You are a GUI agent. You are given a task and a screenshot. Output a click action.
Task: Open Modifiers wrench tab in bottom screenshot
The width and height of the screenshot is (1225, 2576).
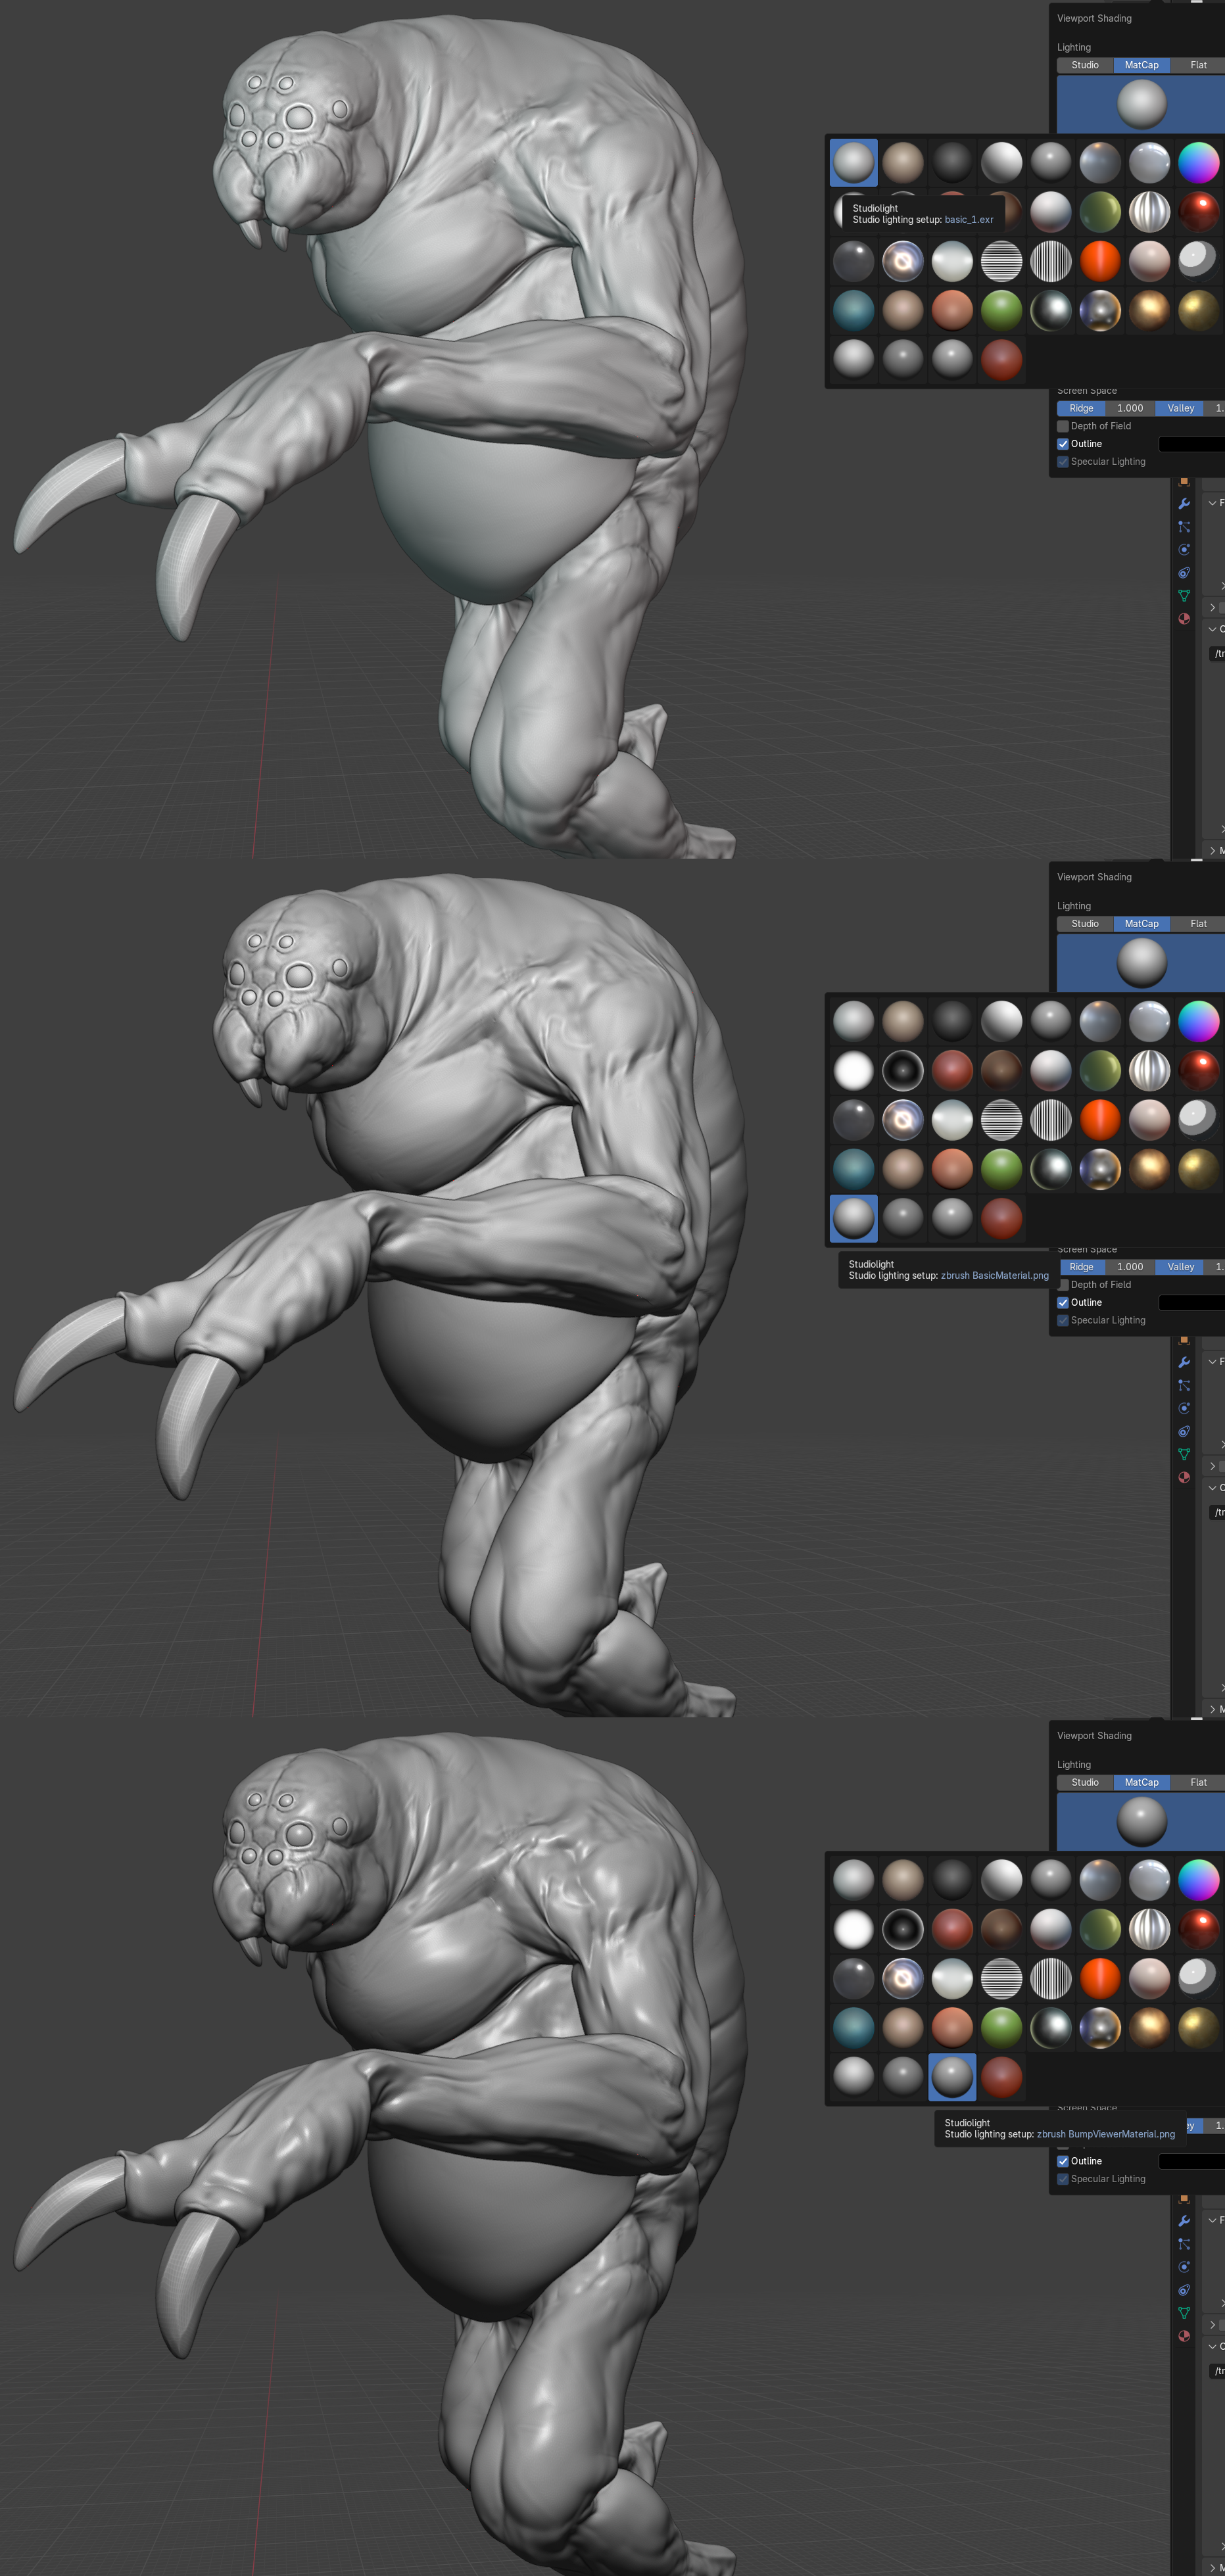point(1184,2222)
